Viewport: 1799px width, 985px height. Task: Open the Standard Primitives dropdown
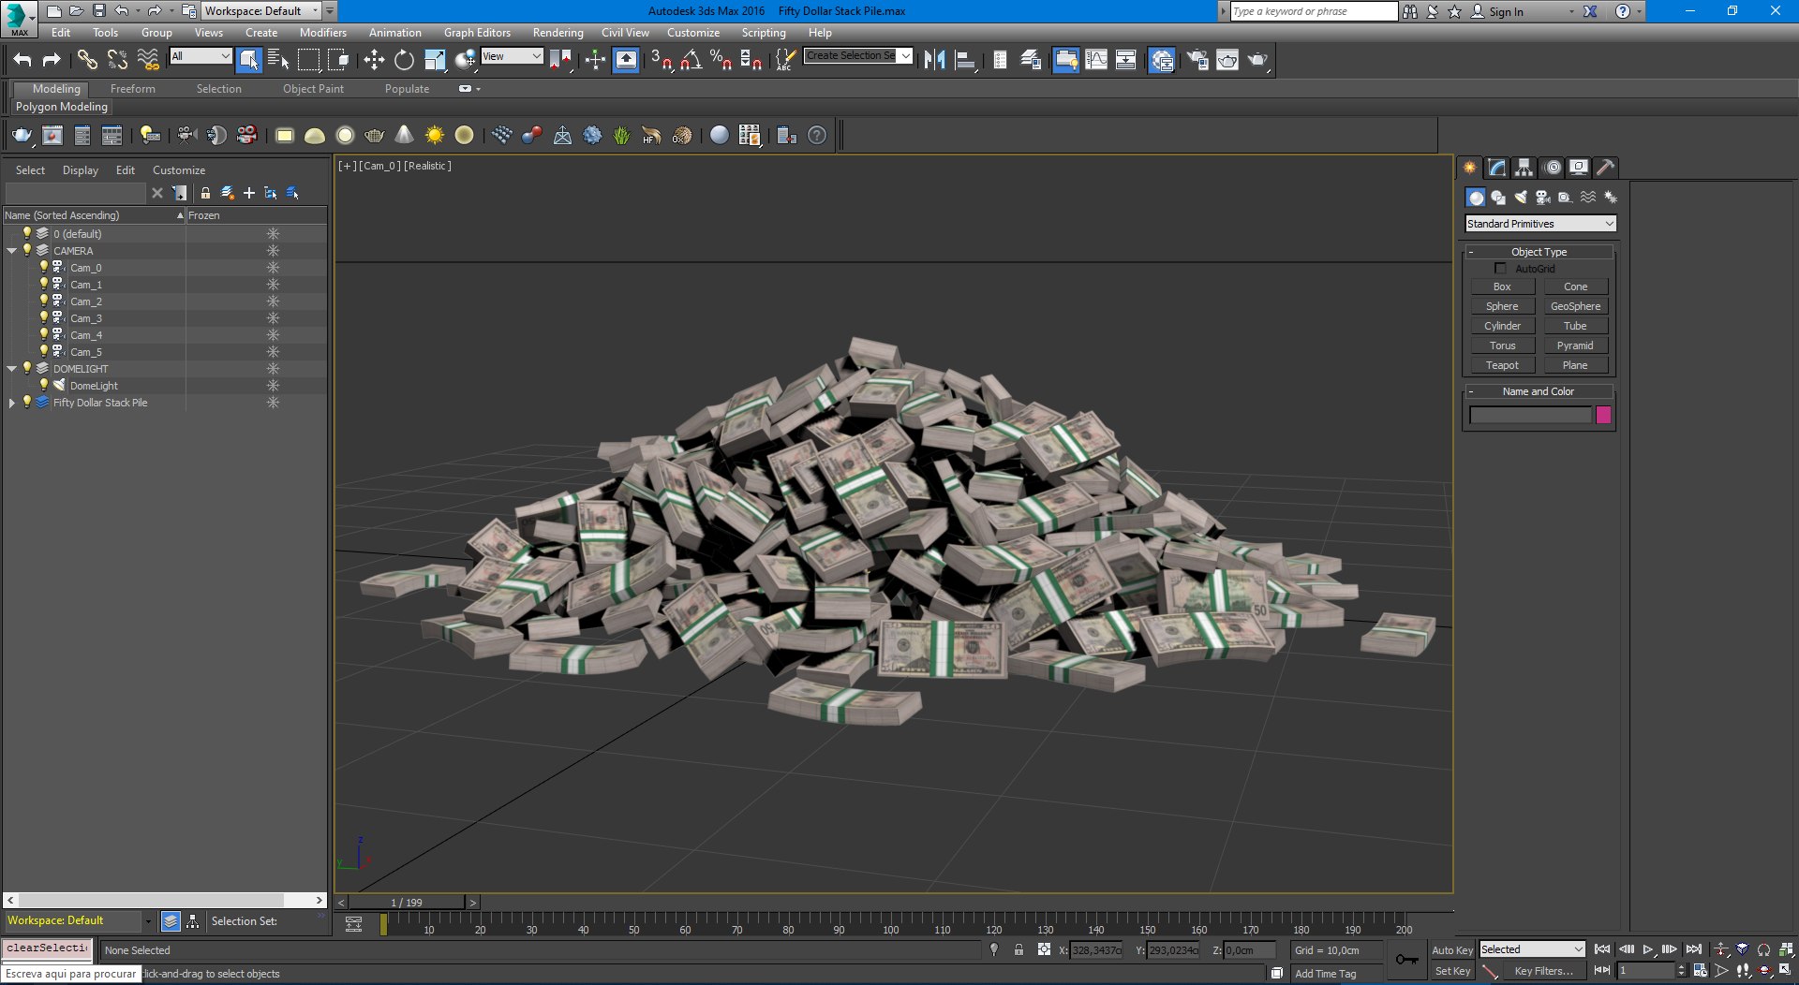pos(1540,224)
